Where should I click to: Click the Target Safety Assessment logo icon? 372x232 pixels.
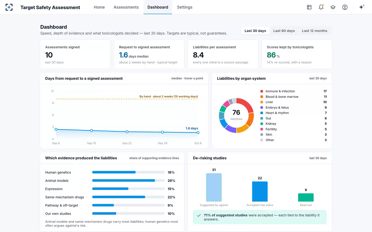(9, 7)
